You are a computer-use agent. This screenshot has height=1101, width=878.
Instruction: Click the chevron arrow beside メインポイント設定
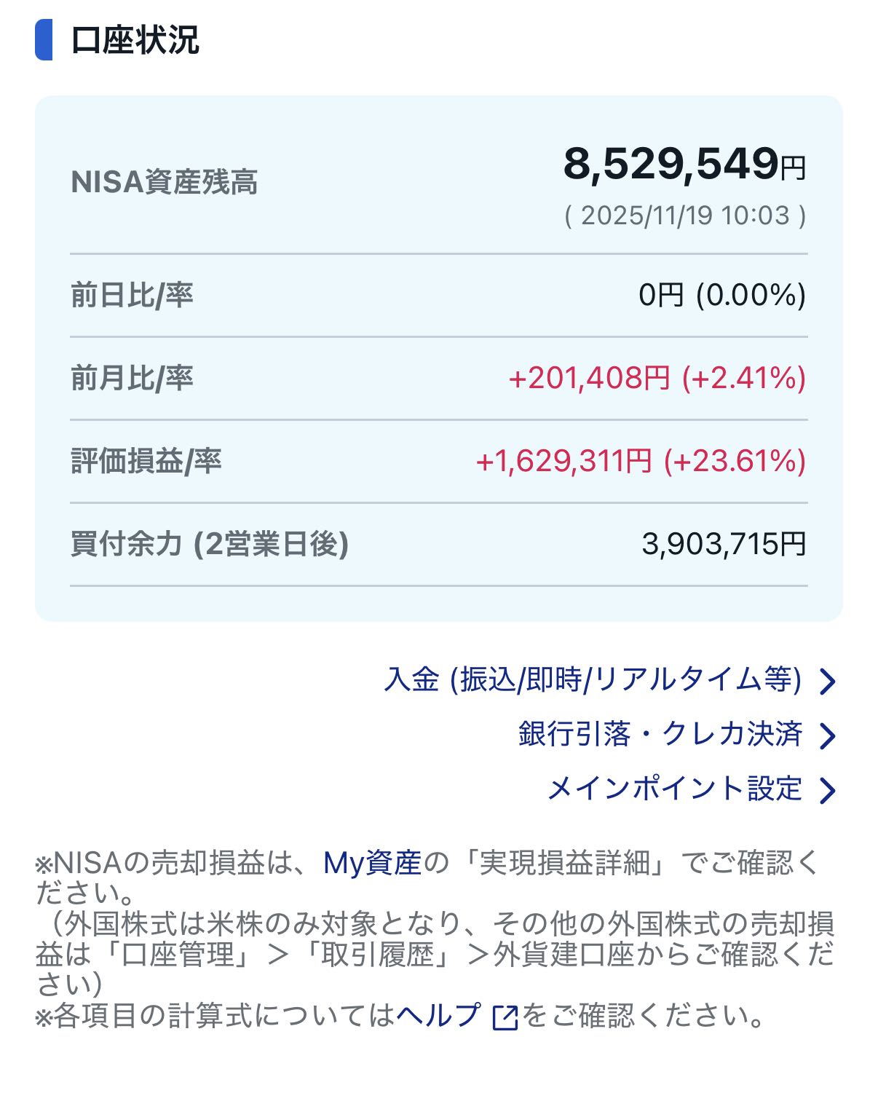coord(827,791)
